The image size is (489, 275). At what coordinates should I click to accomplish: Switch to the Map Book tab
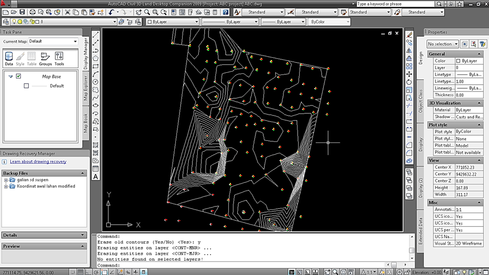tap(86, 123)
